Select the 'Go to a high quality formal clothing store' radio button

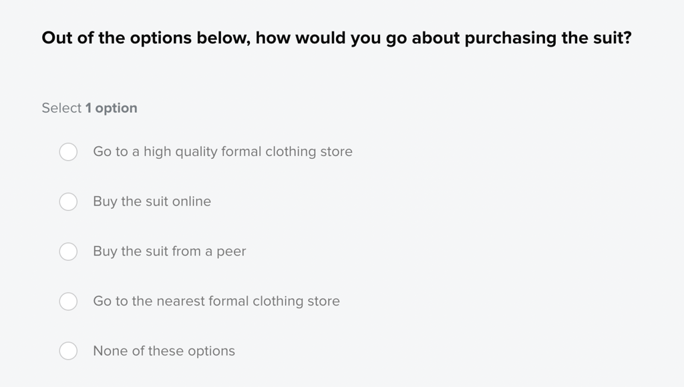coord(69,151)
